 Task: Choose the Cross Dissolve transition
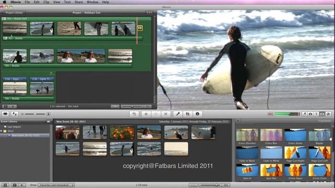[247, 137]
